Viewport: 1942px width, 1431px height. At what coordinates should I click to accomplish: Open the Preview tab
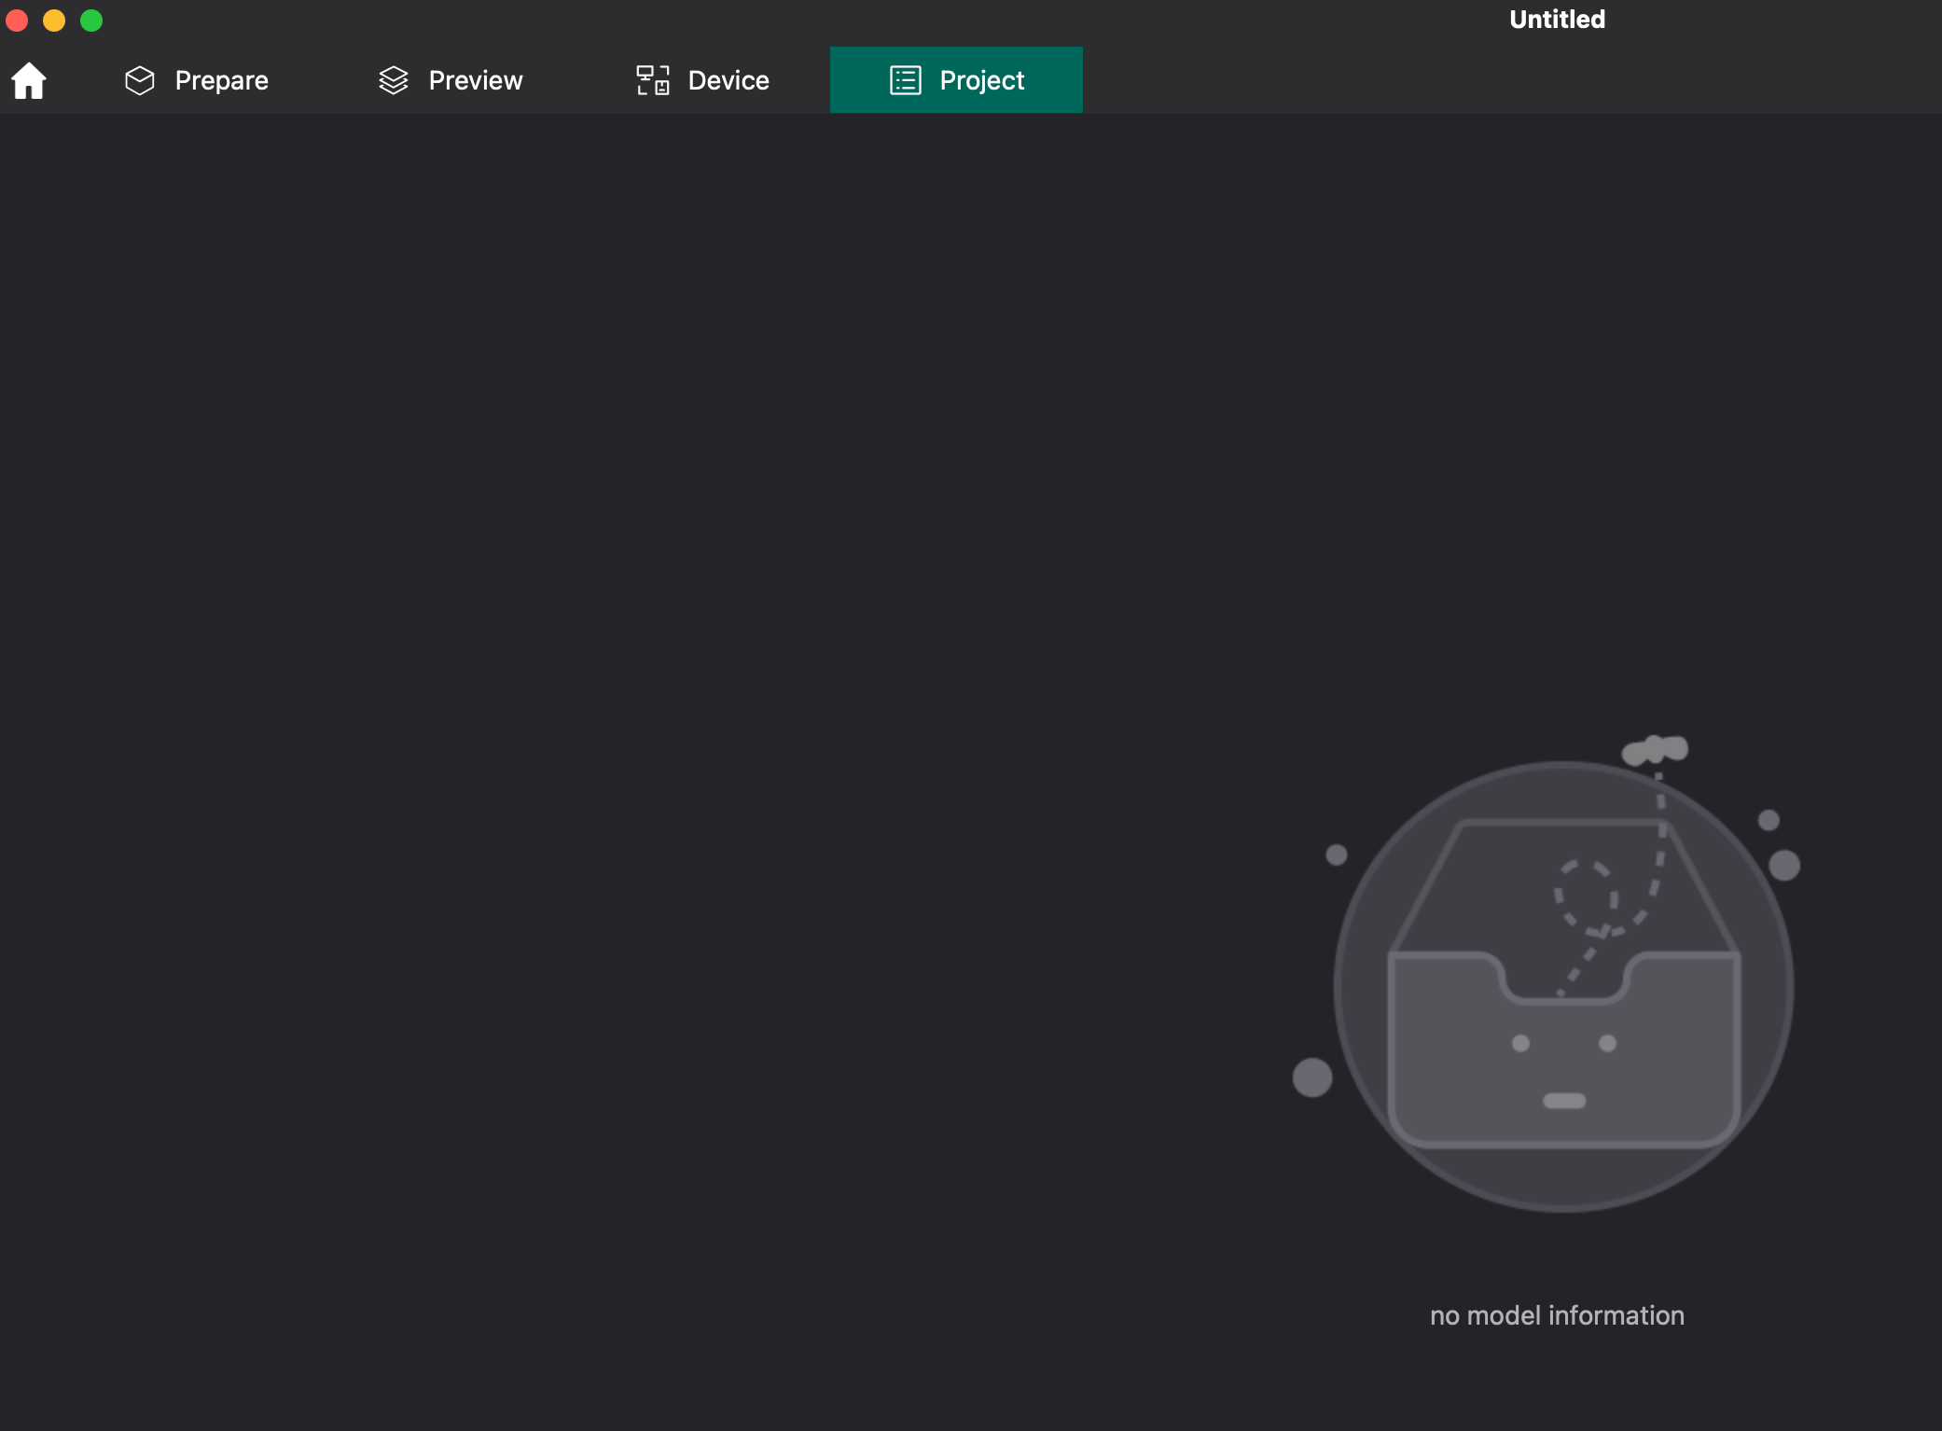pos(475,79)
